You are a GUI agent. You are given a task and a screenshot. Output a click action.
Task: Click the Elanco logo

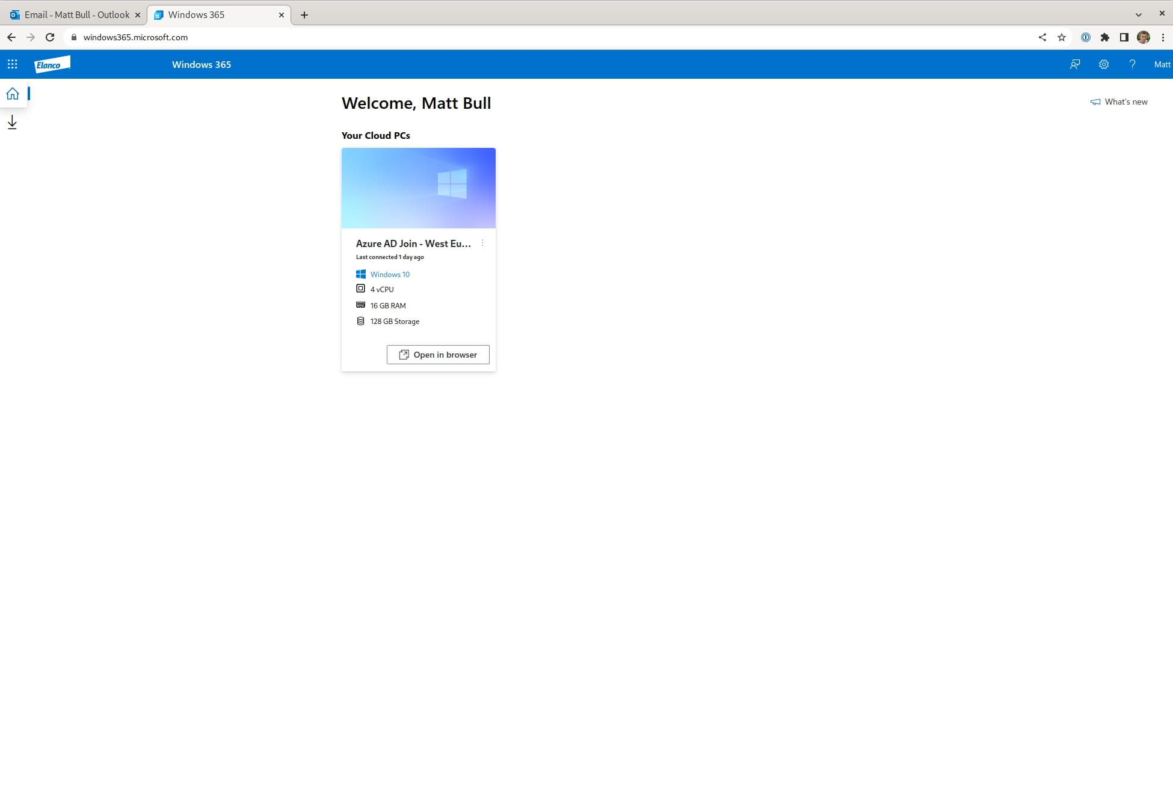click(52, 64)
